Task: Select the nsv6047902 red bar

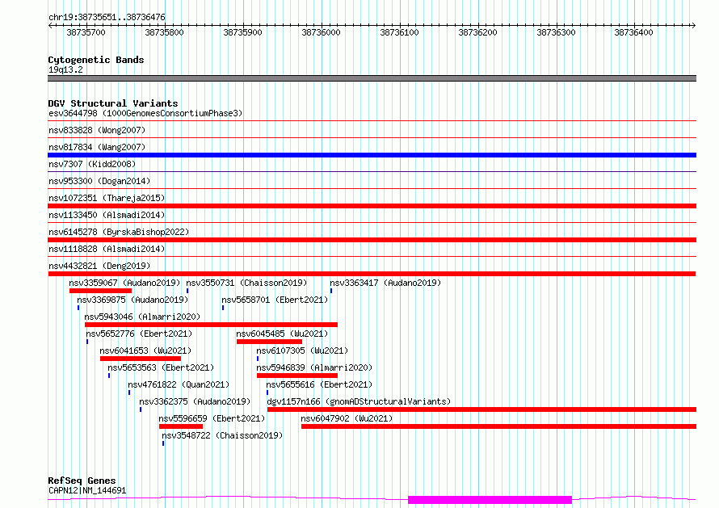Action: [498, 426]
